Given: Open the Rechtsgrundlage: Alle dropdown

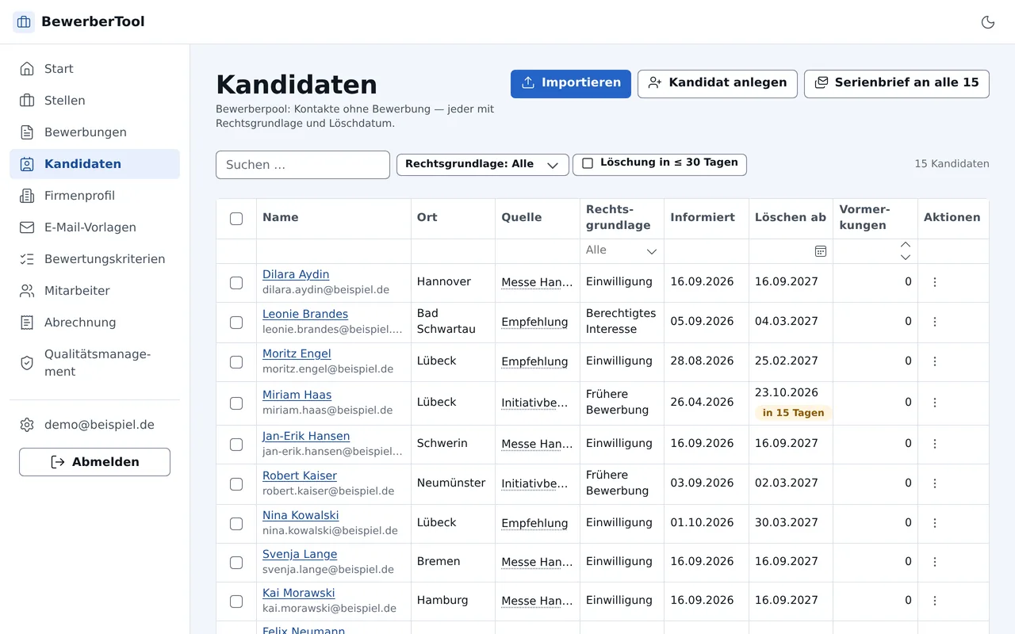Looking at the screenshot, I should click(483, 165).
